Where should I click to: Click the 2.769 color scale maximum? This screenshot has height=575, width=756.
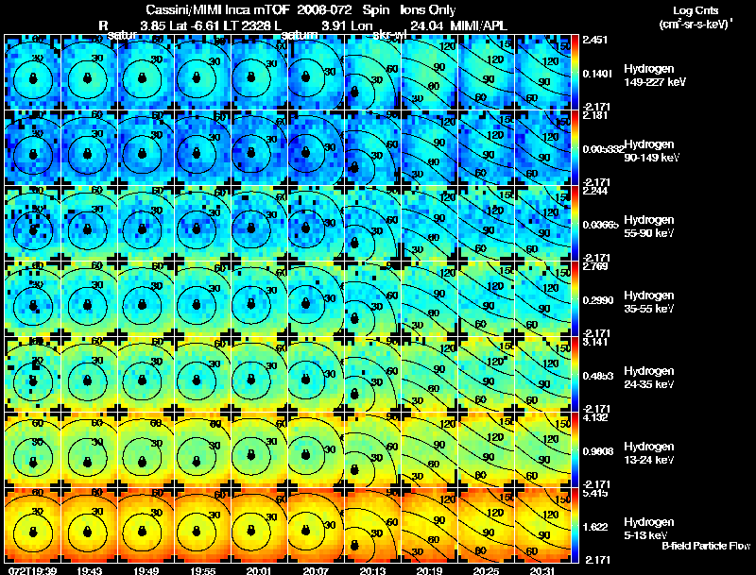click(595, 266)
